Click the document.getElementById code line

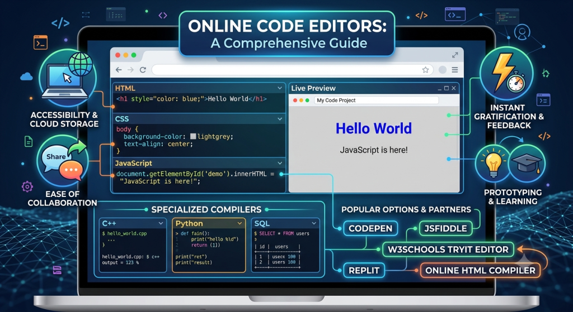pyautogui.click(x=195, y=174)
